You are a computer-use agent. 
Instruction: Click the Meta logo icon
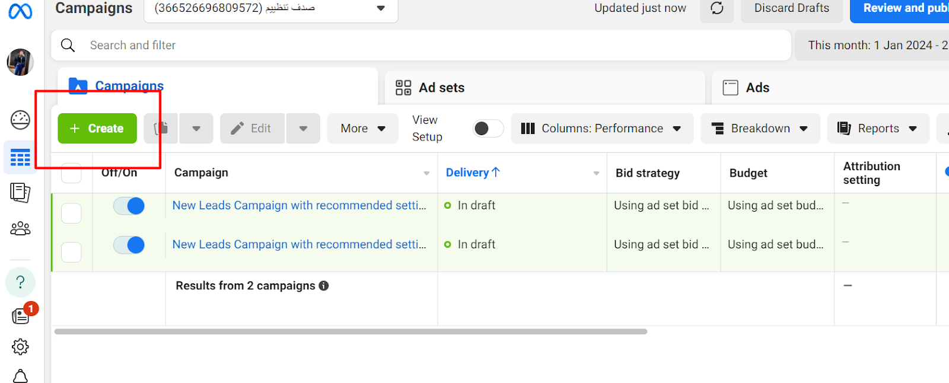20,11
